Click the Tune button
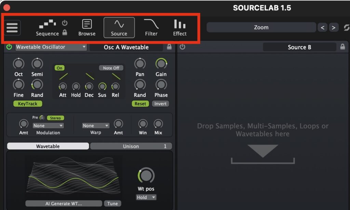The image size is (350, 210). point(112,204)
